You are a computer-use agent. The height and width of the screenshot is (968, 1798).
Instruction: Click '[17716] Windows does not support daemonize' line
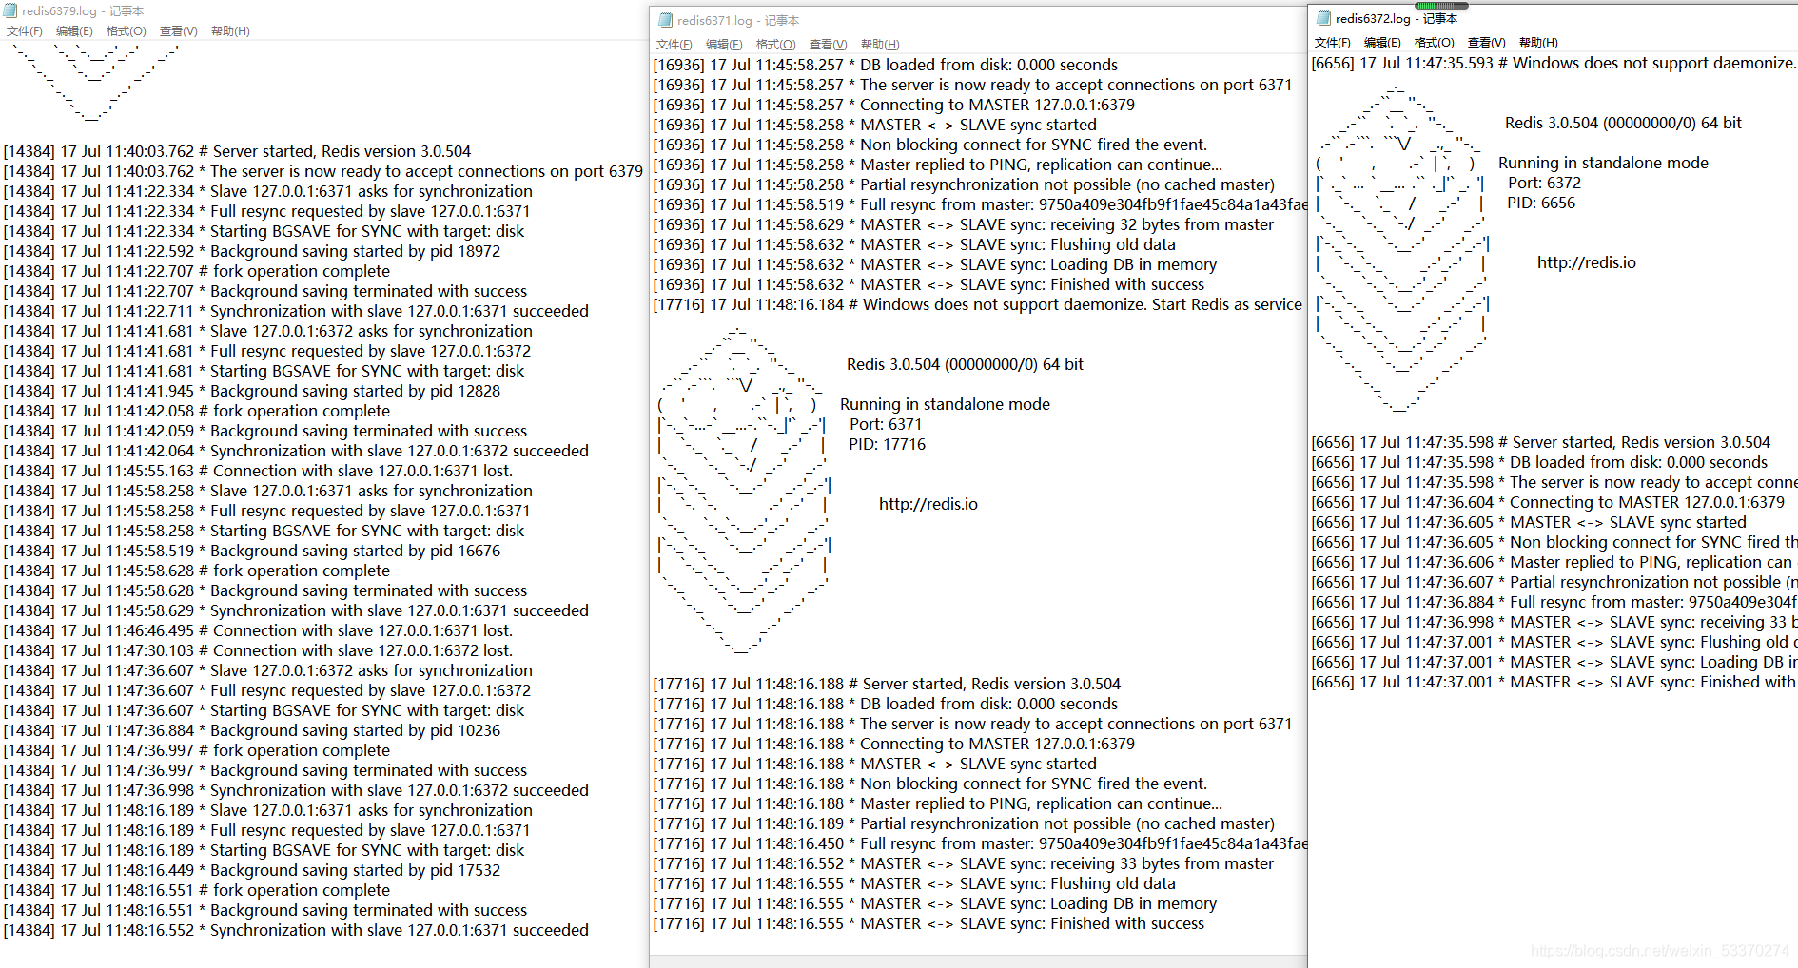point(978,304)
